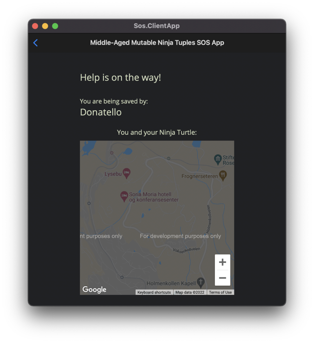Click the 'Frognerseteren' map label
Image resolution: width=314 pixels, height=343 pixels.
[200, 176]
